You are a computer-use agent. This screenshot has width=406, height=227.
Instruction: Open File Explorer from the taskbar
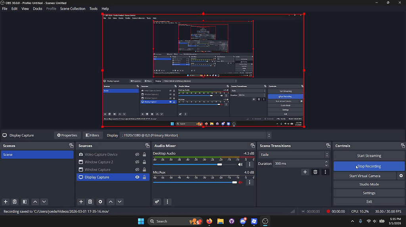pos(220,221)
